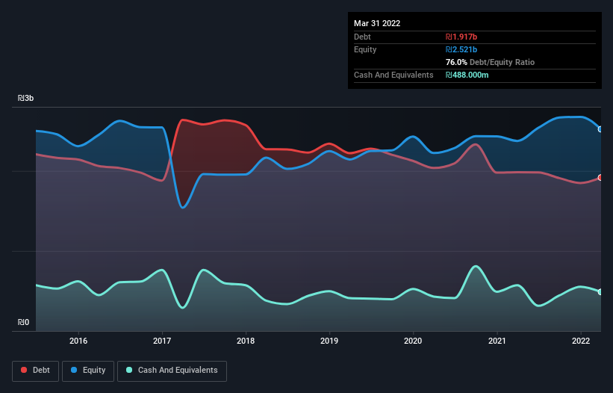
Task: Select the blue Equity endpoint marker on chart
Action: pyautogui.click(x=600, y=129)
